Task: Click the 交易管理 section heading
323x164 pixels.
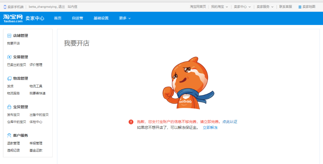Action: pyautogui.click(x=21, y=57)
